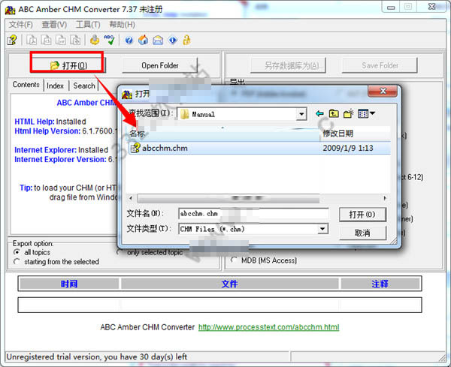Click the fourth disabled export document toolbar icon
Viewport: 451px width, 367px height.
75,40
